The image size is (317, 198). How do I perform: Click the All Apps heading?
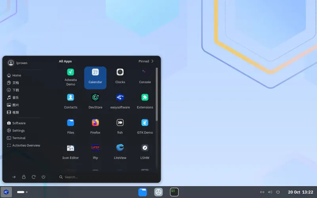65,61
